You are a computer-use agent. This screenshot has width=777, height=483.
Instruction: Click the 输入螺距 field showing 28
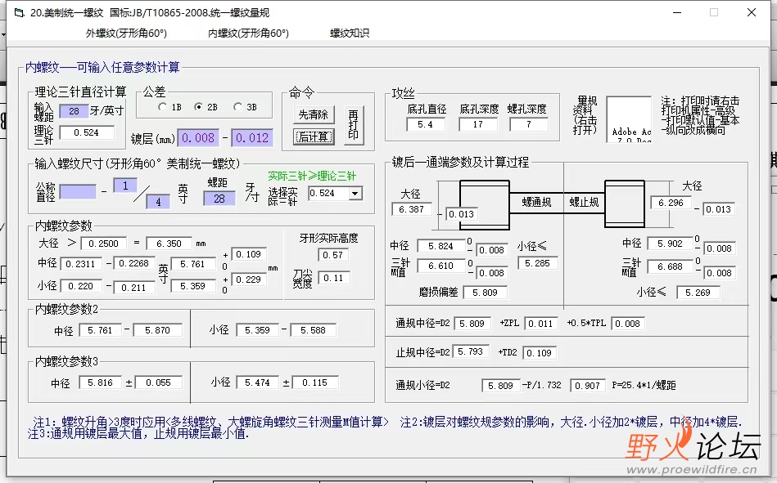click(74, 111)
